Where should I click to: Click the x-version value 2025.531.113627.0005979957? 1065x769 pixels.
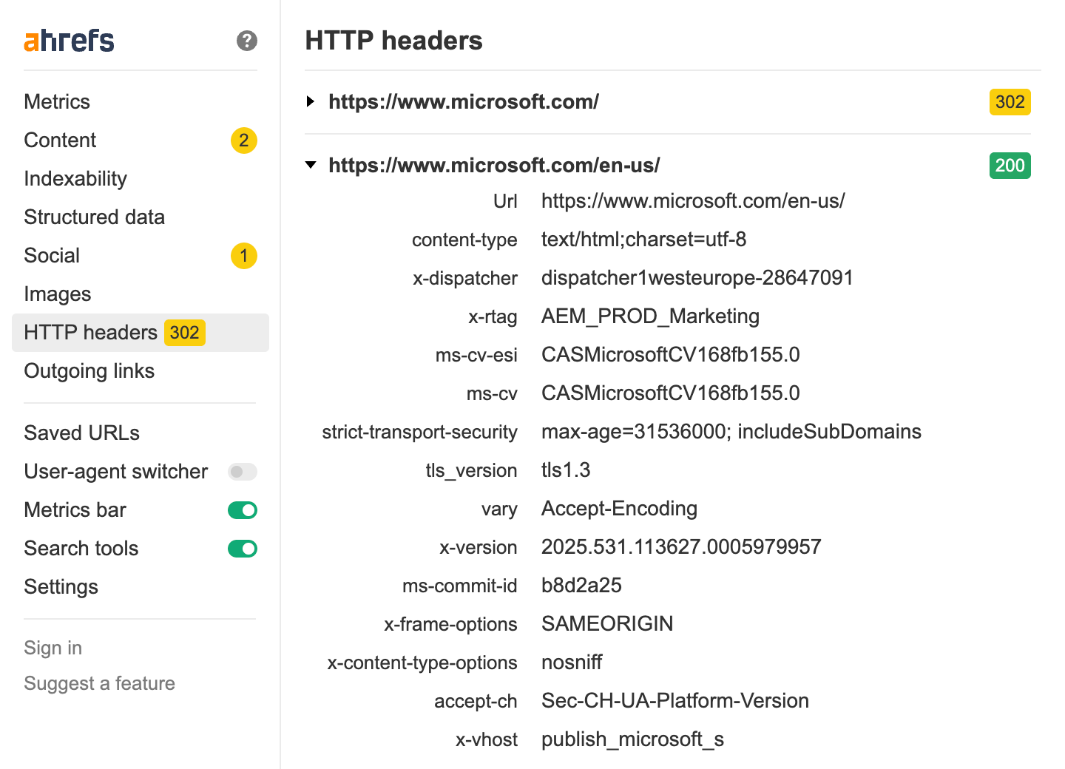pos(681,547)
